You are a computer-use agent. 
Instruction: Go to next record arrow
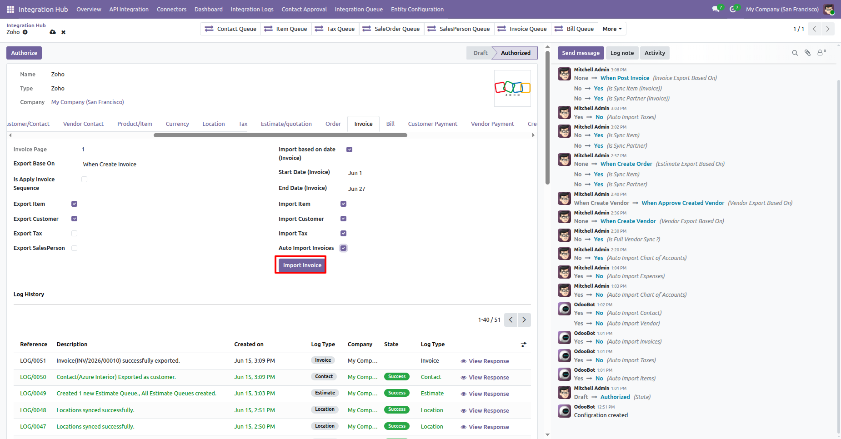point(828,29)
